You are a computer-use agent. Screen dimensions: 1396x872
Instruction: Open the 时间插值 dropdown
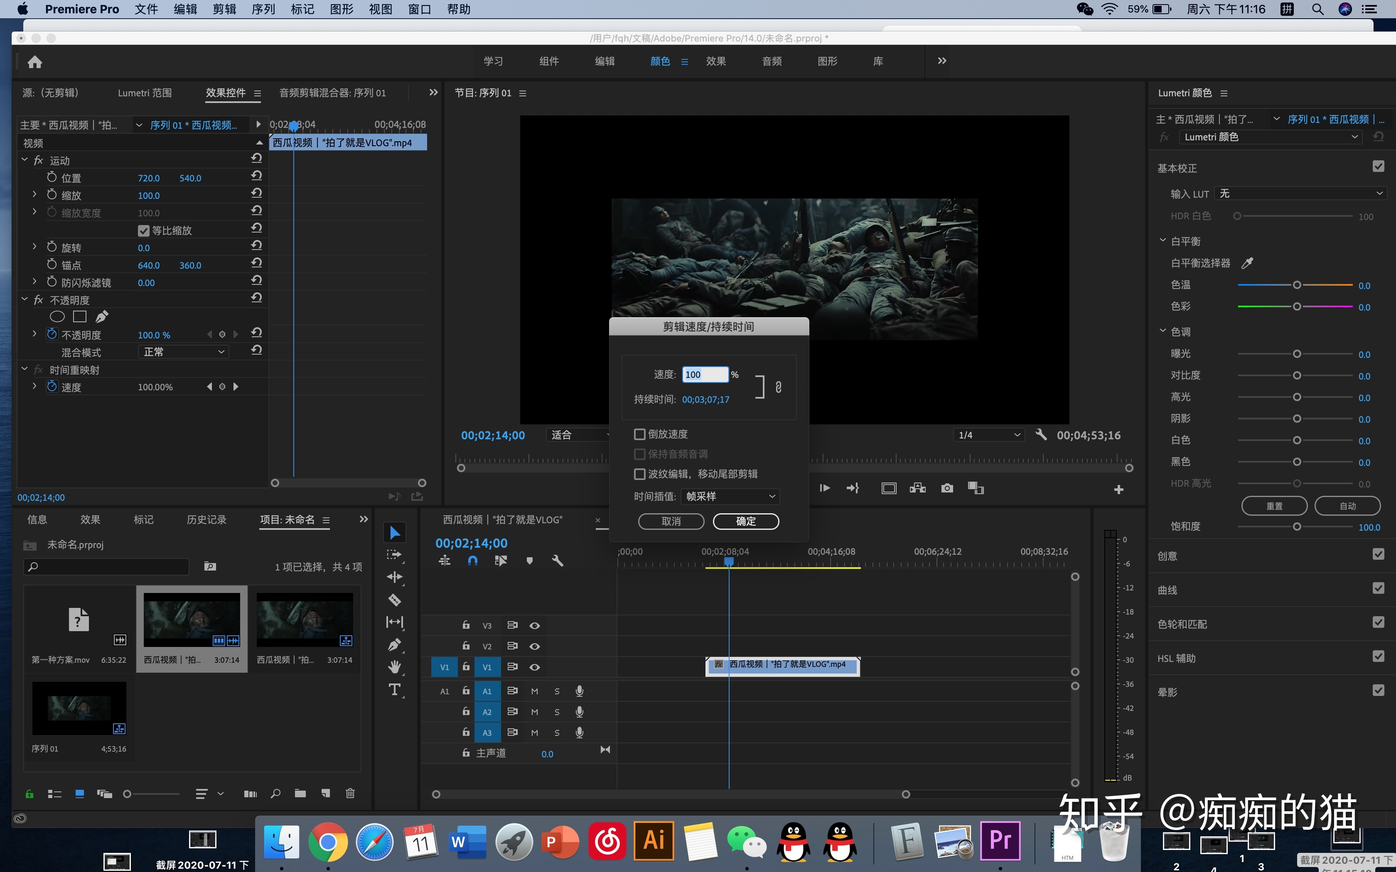[730, 497]
